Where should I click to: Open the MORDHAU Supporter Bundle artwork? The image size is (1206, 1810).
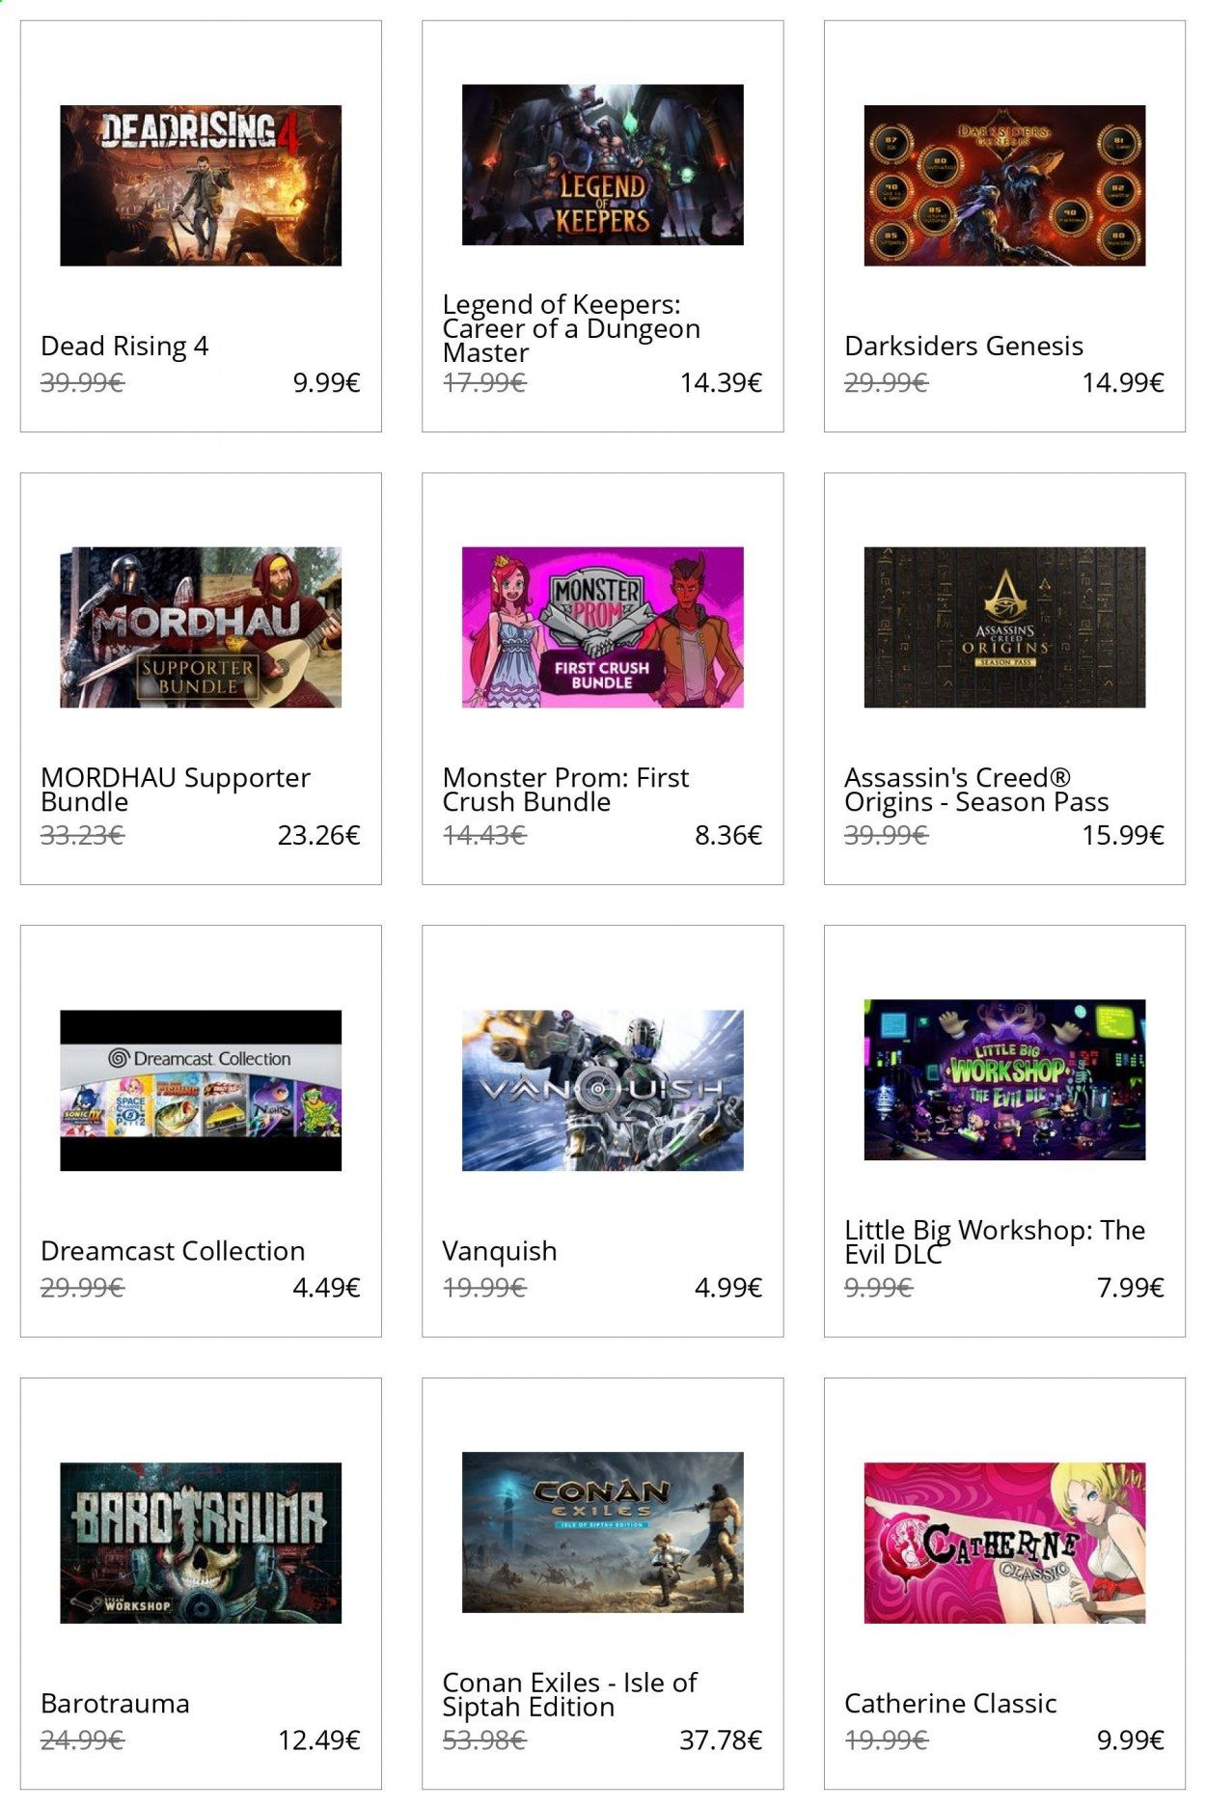(x=201, y=627)
